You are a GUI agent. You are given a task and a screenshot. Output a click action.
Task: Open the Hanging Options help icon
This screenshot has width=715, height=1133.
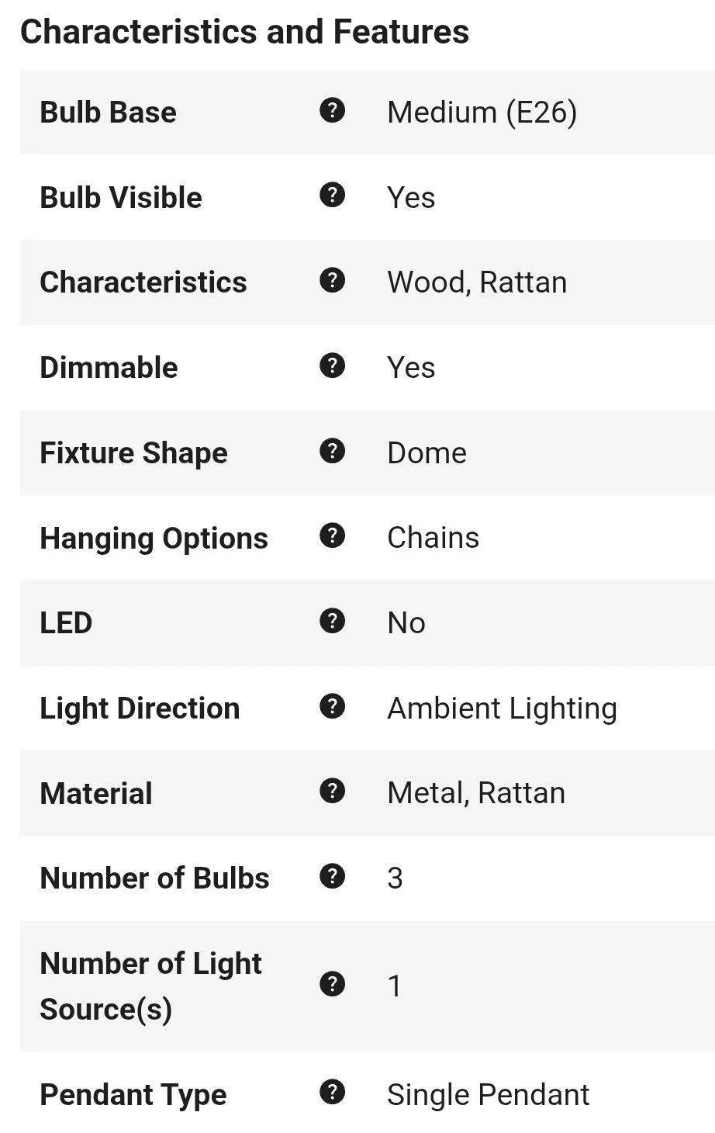pyautogui.click(x=332, y=535)
